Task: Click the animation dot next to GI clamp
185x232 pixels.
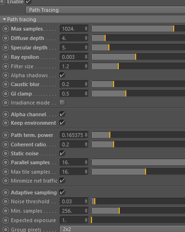Action: (x=6, y=94)
